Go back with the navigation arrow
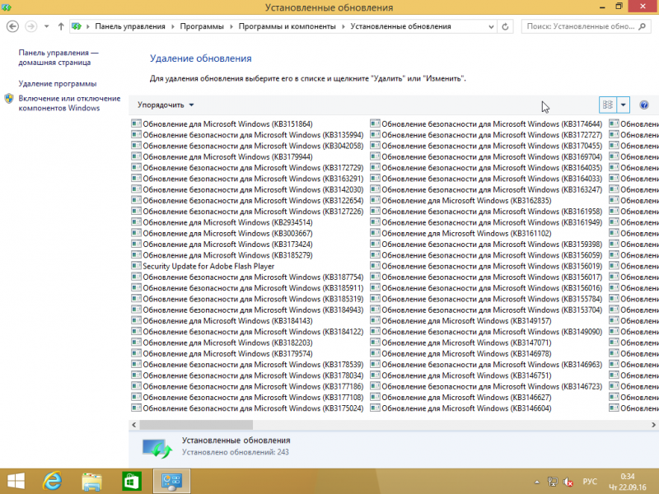The height and width of the screenshot is (494, 659). 12,26
